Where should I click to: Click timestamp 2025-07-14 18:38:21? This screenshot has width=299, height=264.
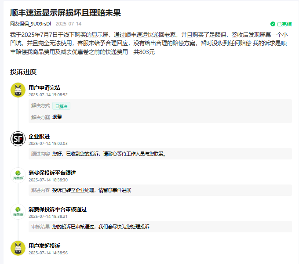tap(48, 217)
